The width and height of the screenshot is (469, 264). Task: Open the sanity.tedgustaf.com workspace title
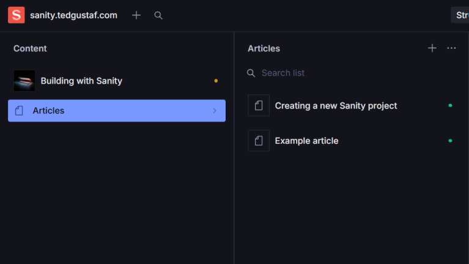tap(73, 15)
